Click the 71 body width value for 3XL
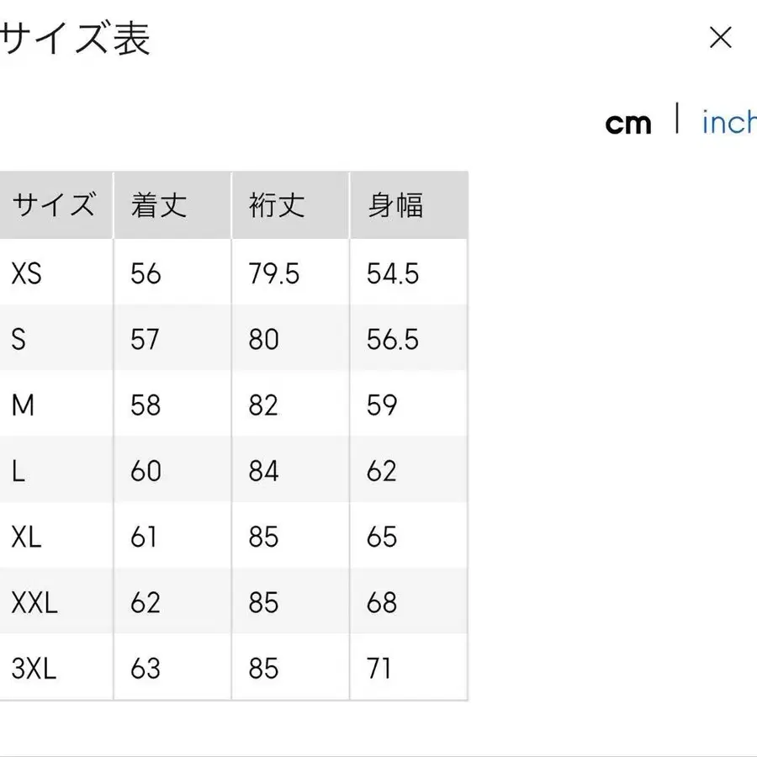Viewport: 757px width, 757px height. pyautogui.click(x=380, y=668)
